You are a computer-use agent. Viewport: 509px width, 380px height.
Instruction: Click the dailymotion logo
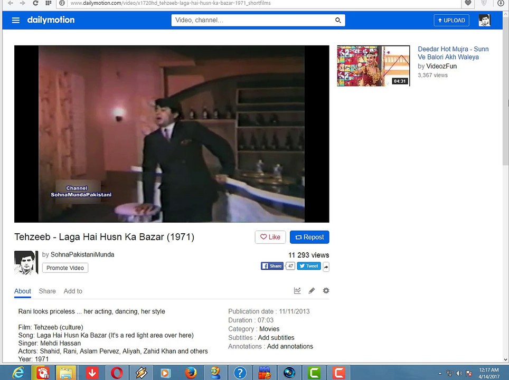(51, 20)
